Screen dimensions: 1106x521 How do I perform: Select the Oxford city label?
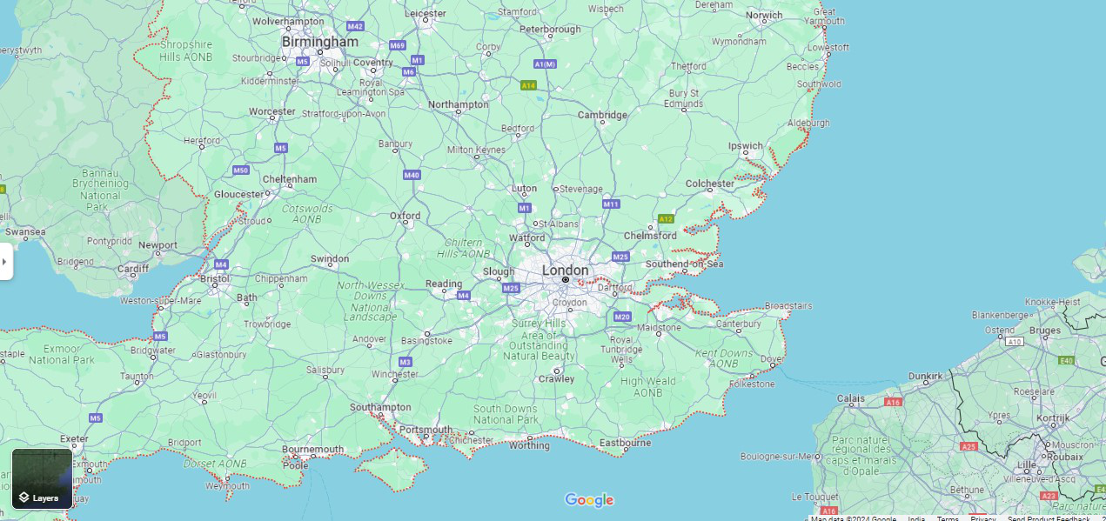pos(406,216)
